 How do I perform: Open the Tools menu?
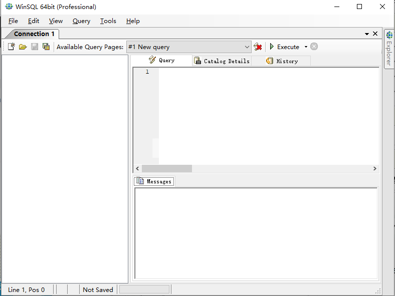click(108, 21)
